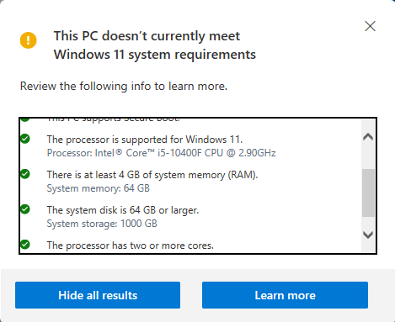This screenshot has height=322, width=395.
Task: Click the system disk 64 GB requirement text
Action: tap(123, 210)
